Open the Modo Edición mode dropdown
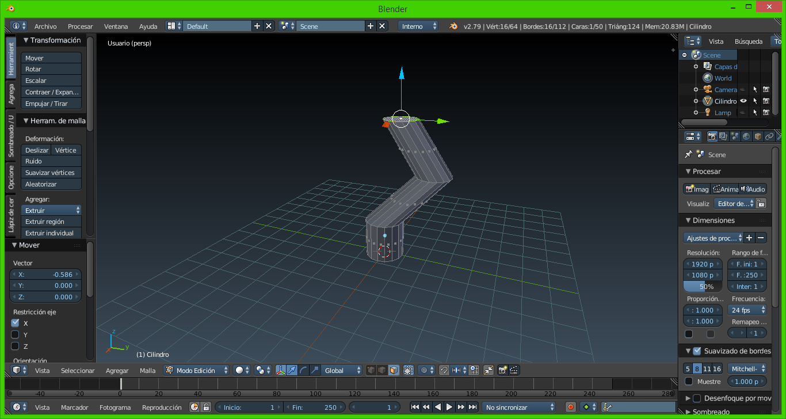 197,371
